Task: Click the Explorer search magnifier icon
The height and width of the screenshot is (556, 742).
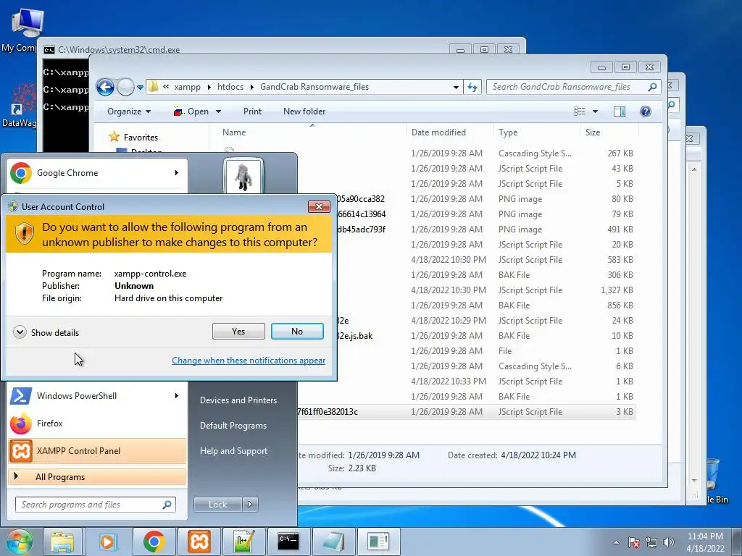Action: click(x=653, y=87)
